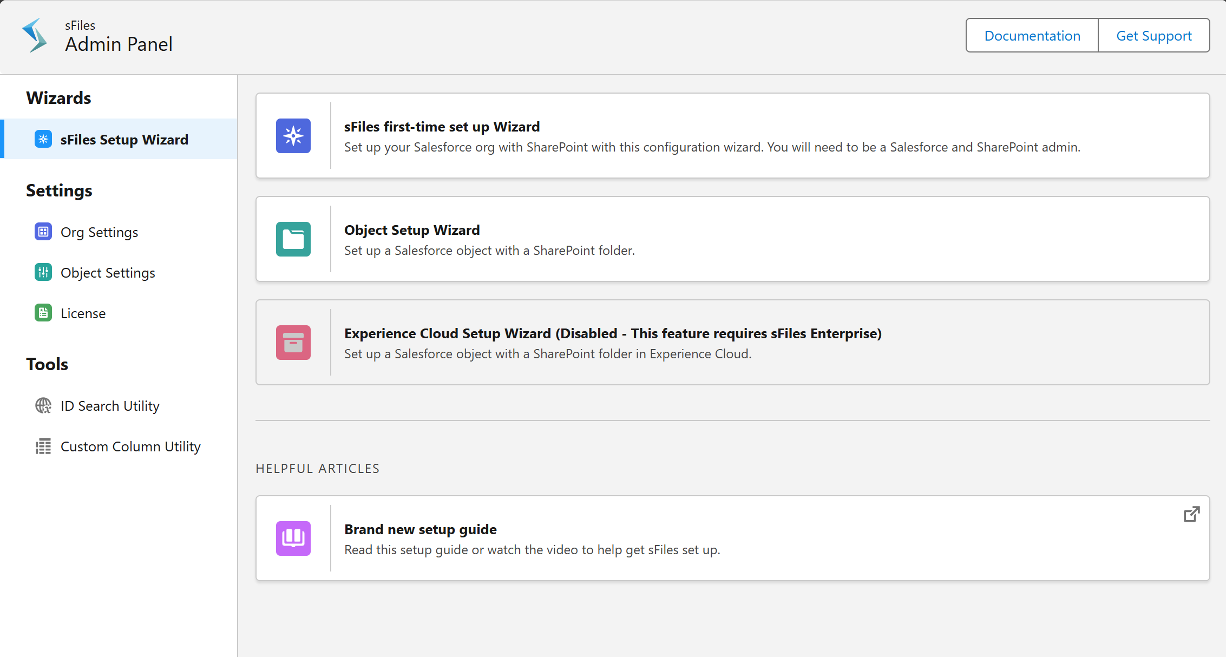
Task: Click the Wizards section heading
Action: [x=58, y=98]
